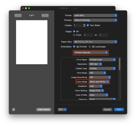Click the Print button

tap(119, 109)
